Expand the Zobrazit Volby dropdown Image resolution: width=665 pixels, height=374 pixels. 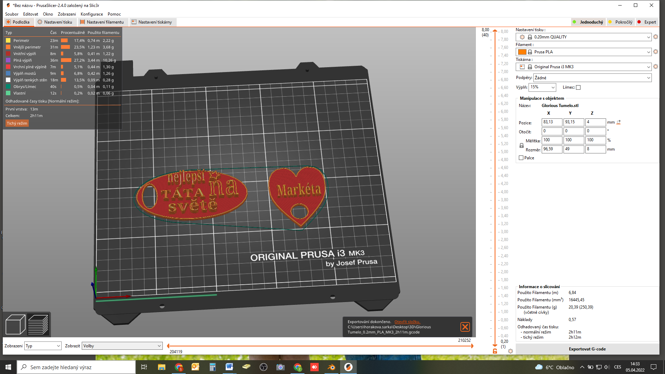(122, 346)
